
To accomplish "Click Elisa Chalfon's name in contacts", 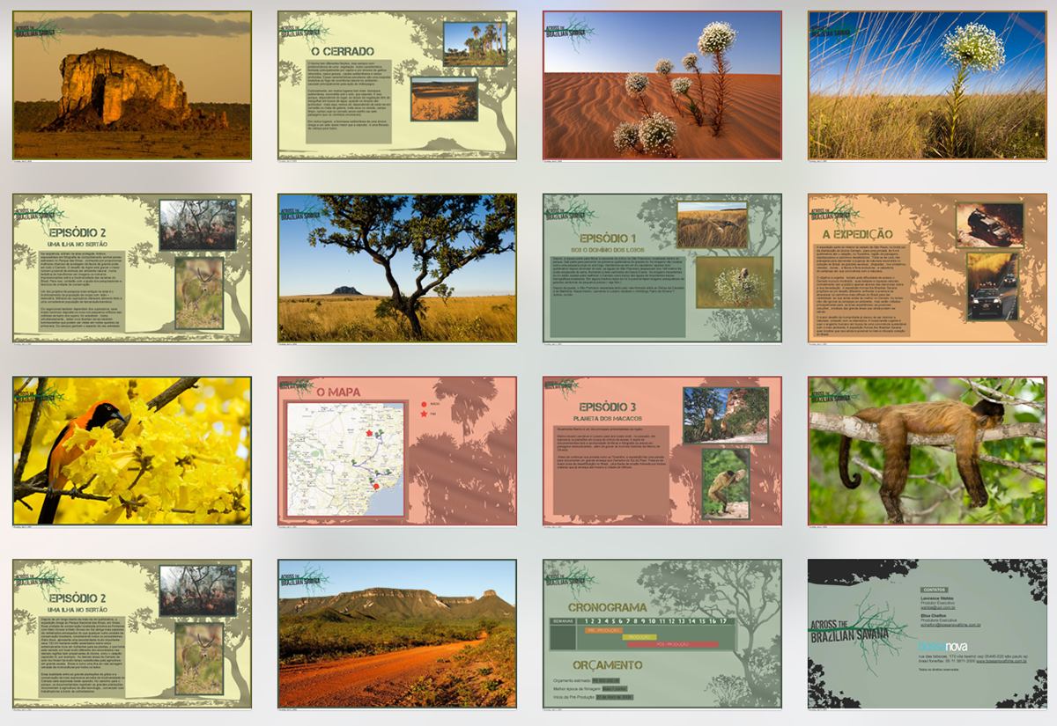I will [x=935, y=616].
